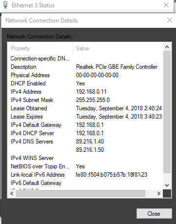Click the scroll down arrow in details list
The width and height of the screenshot is (176, 224).
[x=167, y=185]
